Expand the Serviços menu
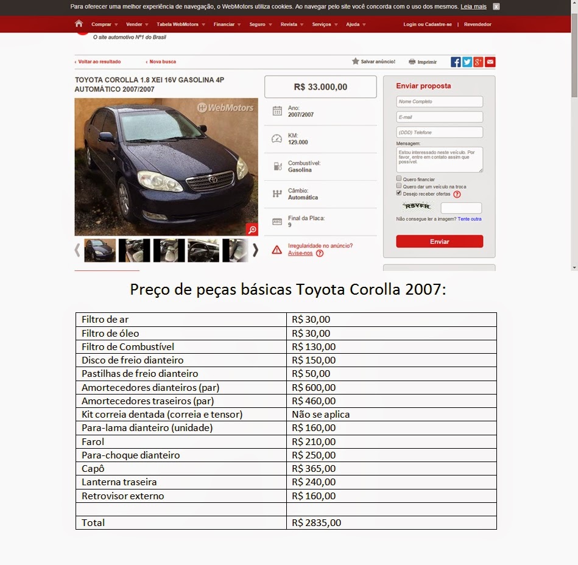This screenshot has height=565, width=578. [x=325, y=24]
